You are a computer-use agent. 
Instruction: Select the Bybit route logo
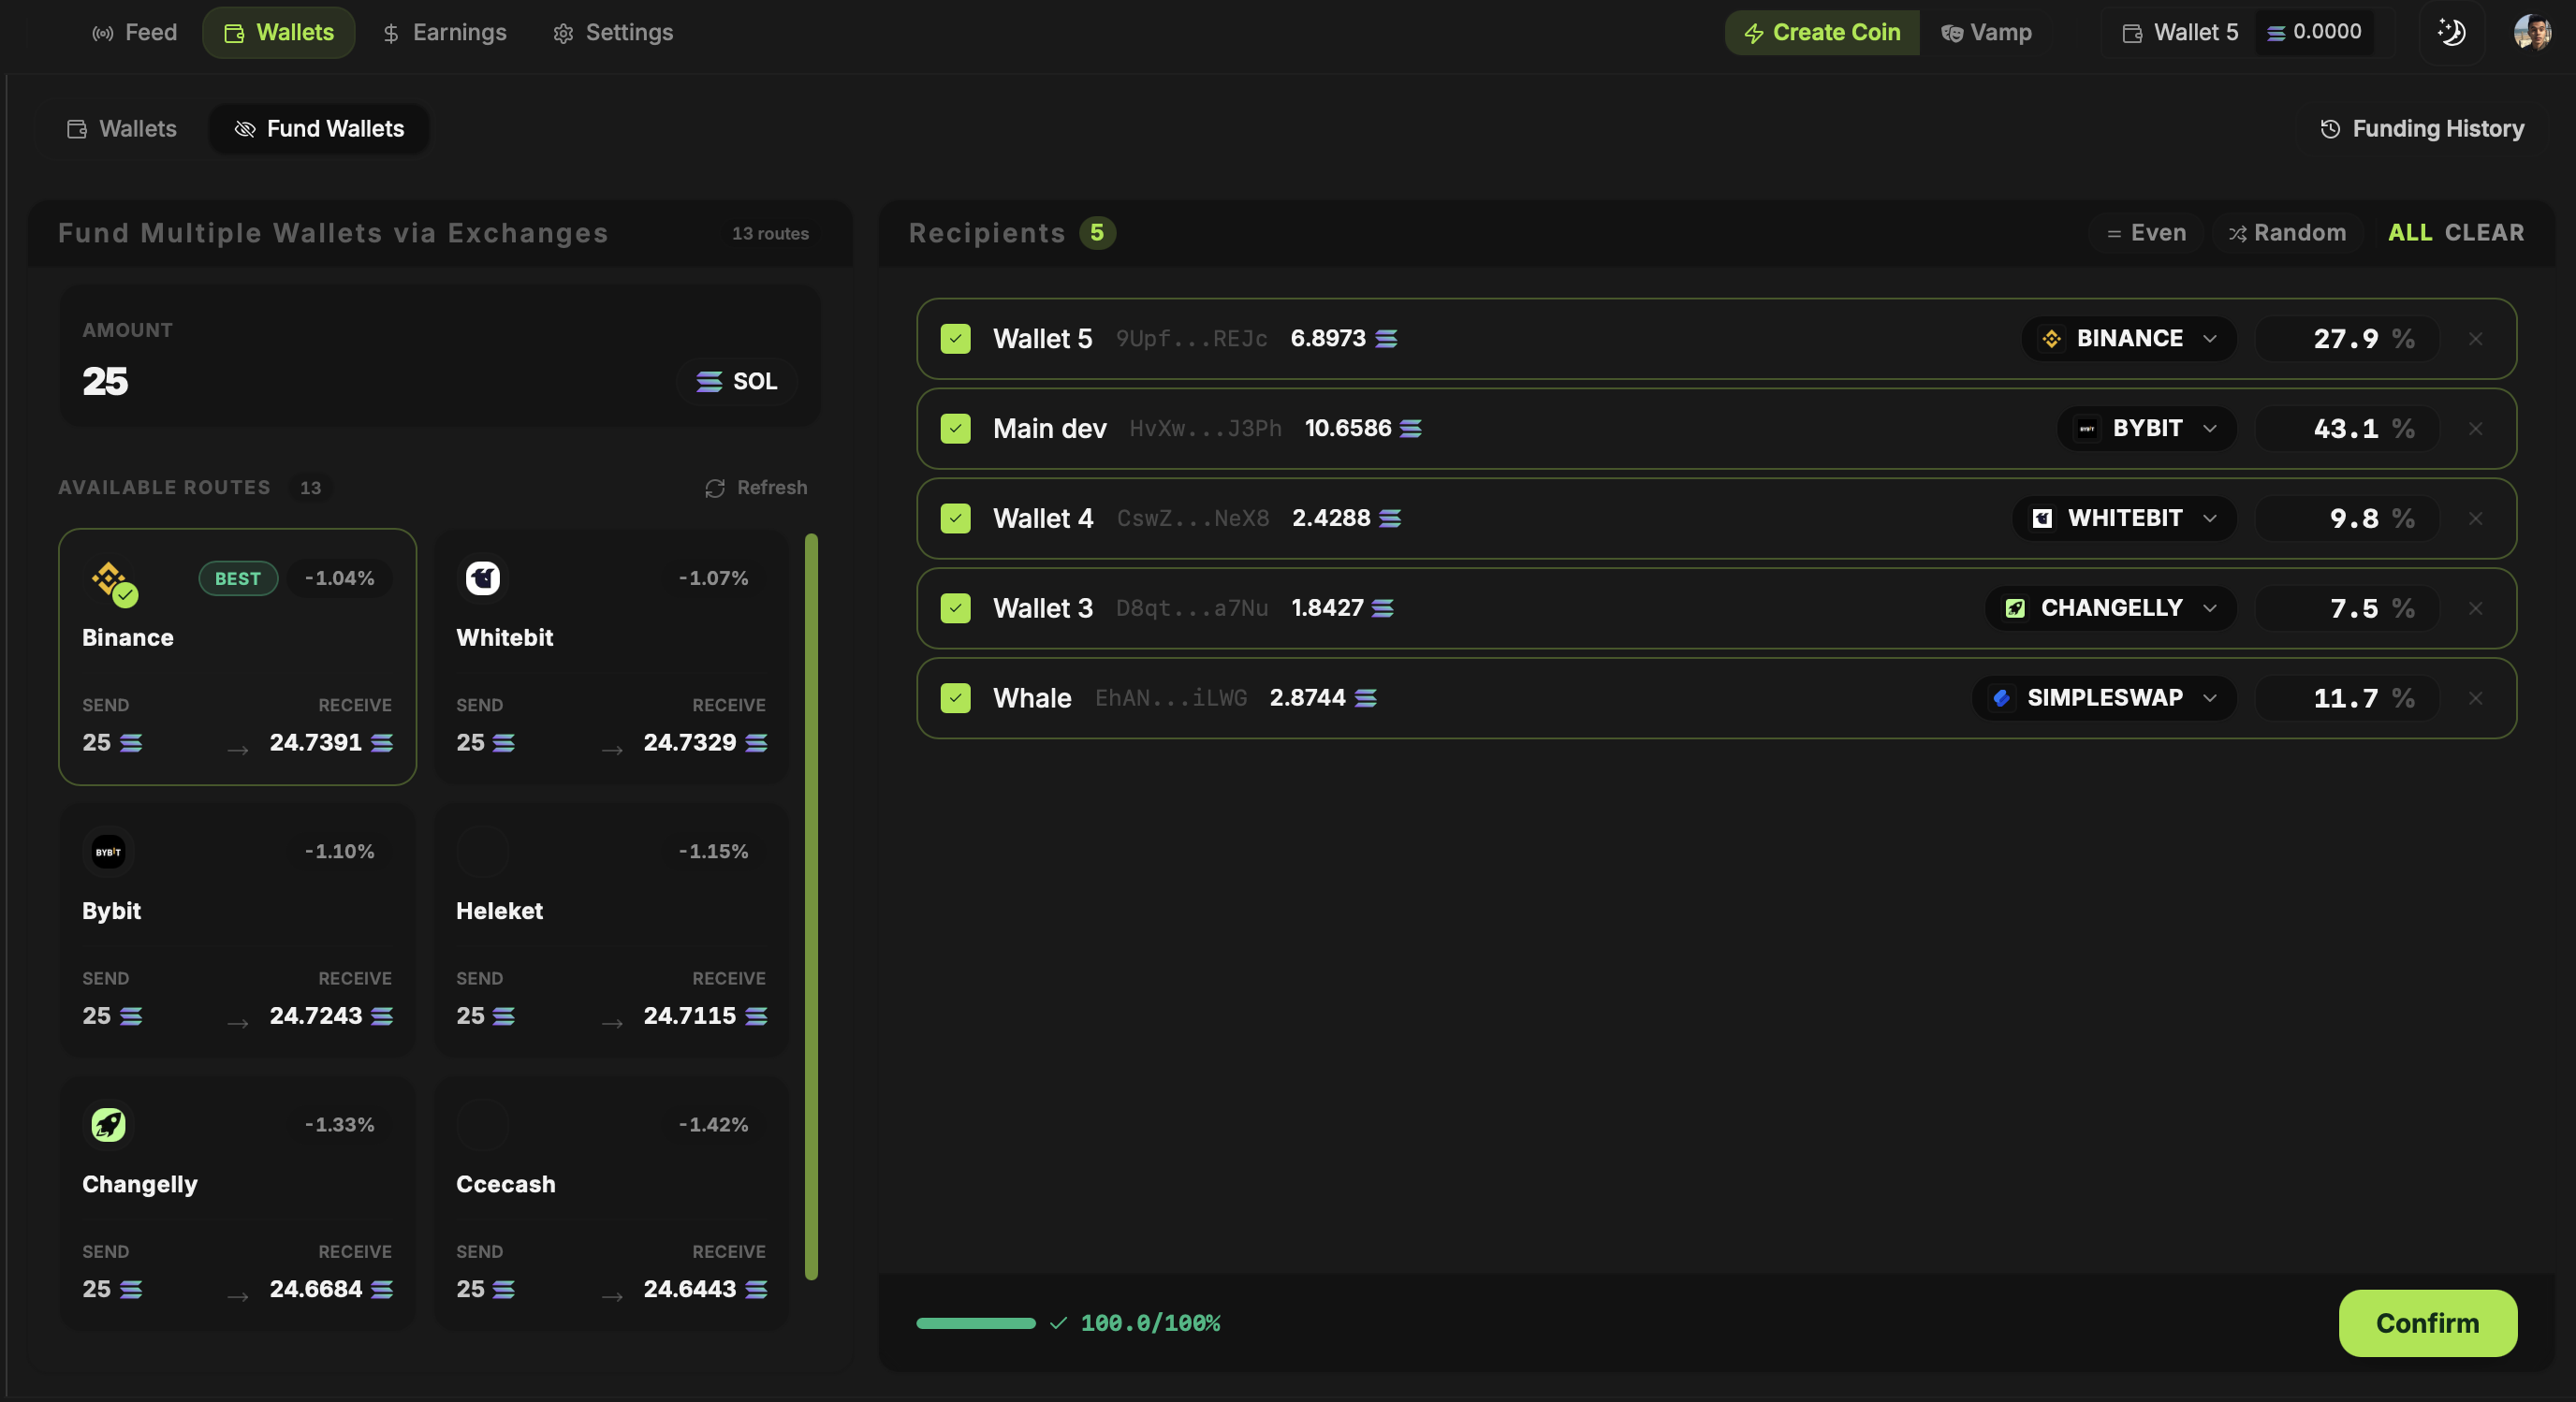108,851
